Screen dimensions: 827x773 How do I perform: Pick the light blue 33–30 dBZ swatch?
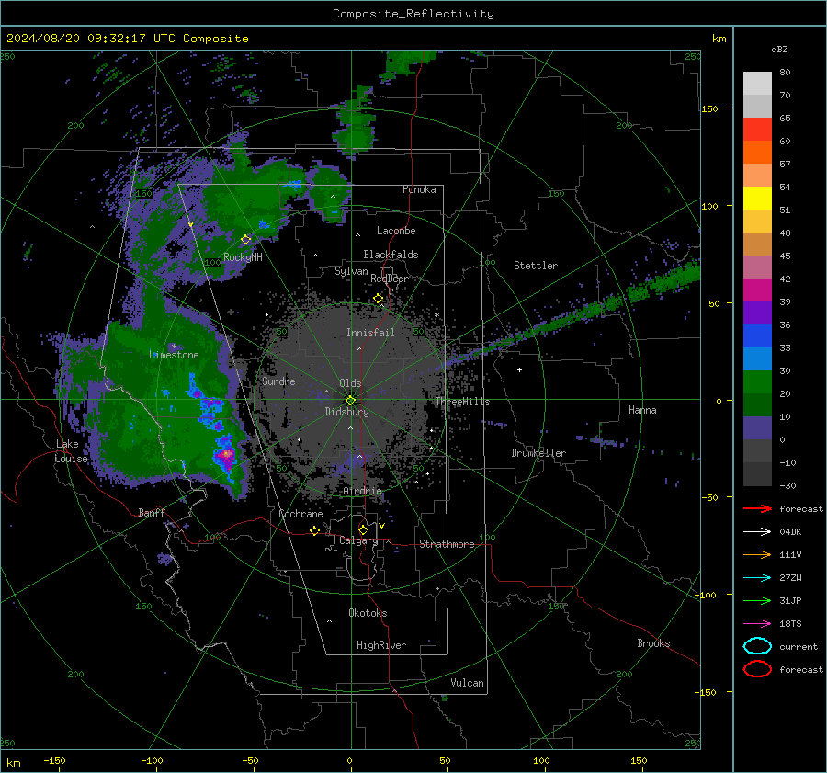[x=757, y=358]
